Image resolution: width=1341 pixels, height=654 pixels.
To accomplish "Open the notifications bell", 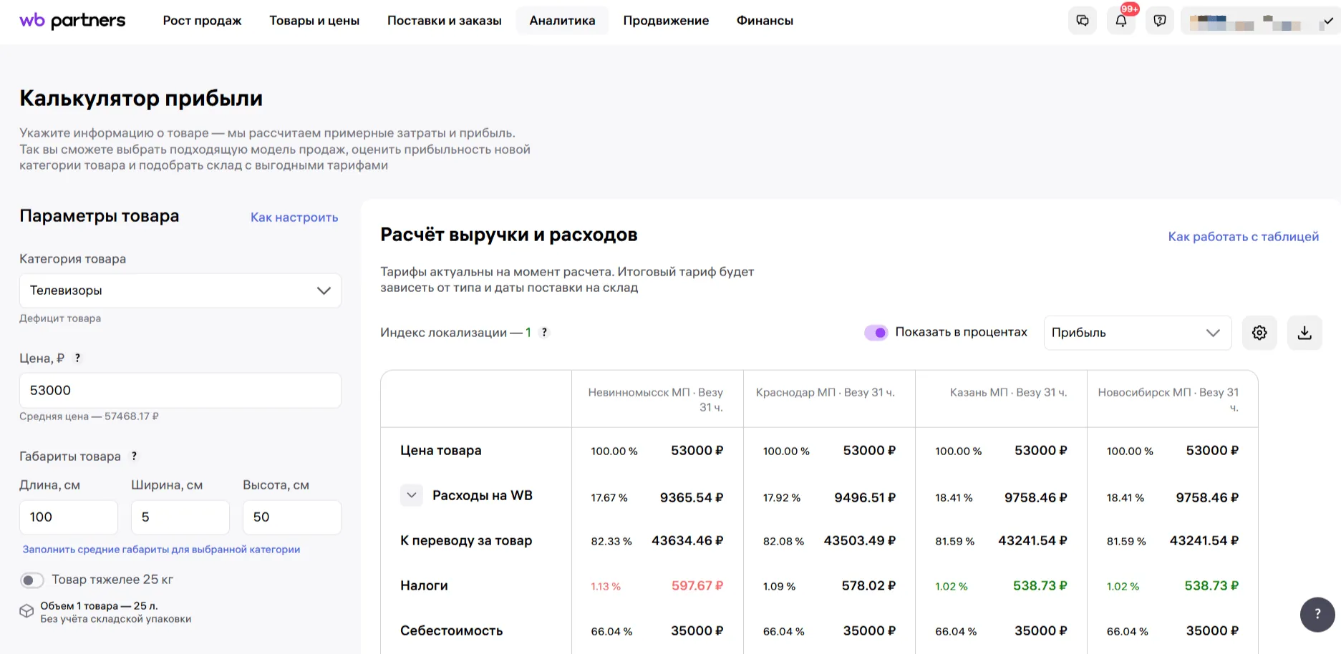I will (x=1120, y=21).
